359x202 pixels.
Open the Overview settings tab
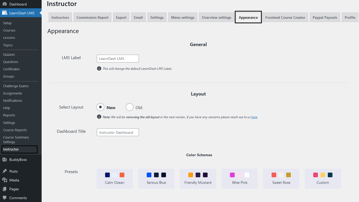point(216,17)
